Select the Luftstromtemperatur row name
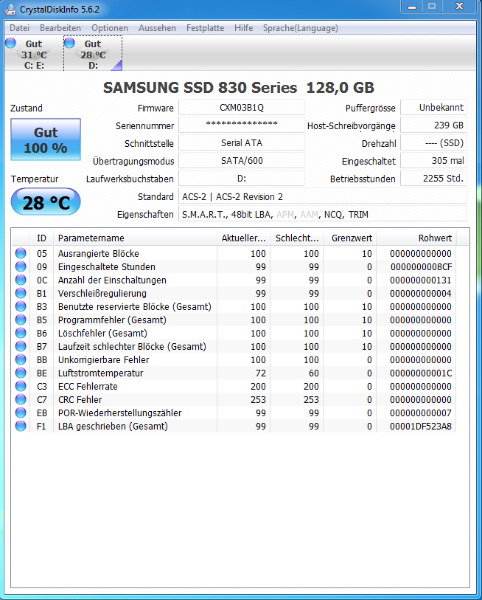 100,373
